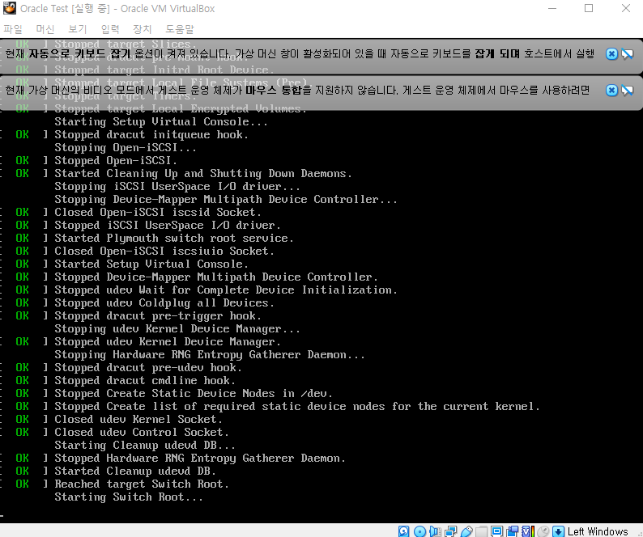Click 'Starting Switch Root...' console line

point(129,497)
